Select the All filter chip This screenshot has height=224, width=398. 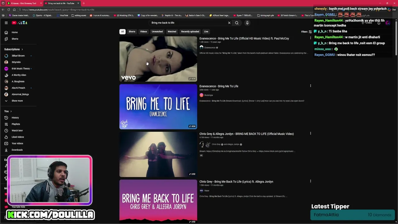point(123,31)
